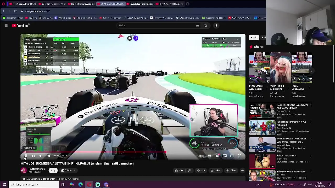Open options menu for Taistelu Voitosta Monacossa
Image resolution: width=335 pixels, height=188 pixels.
coord(311,172)
